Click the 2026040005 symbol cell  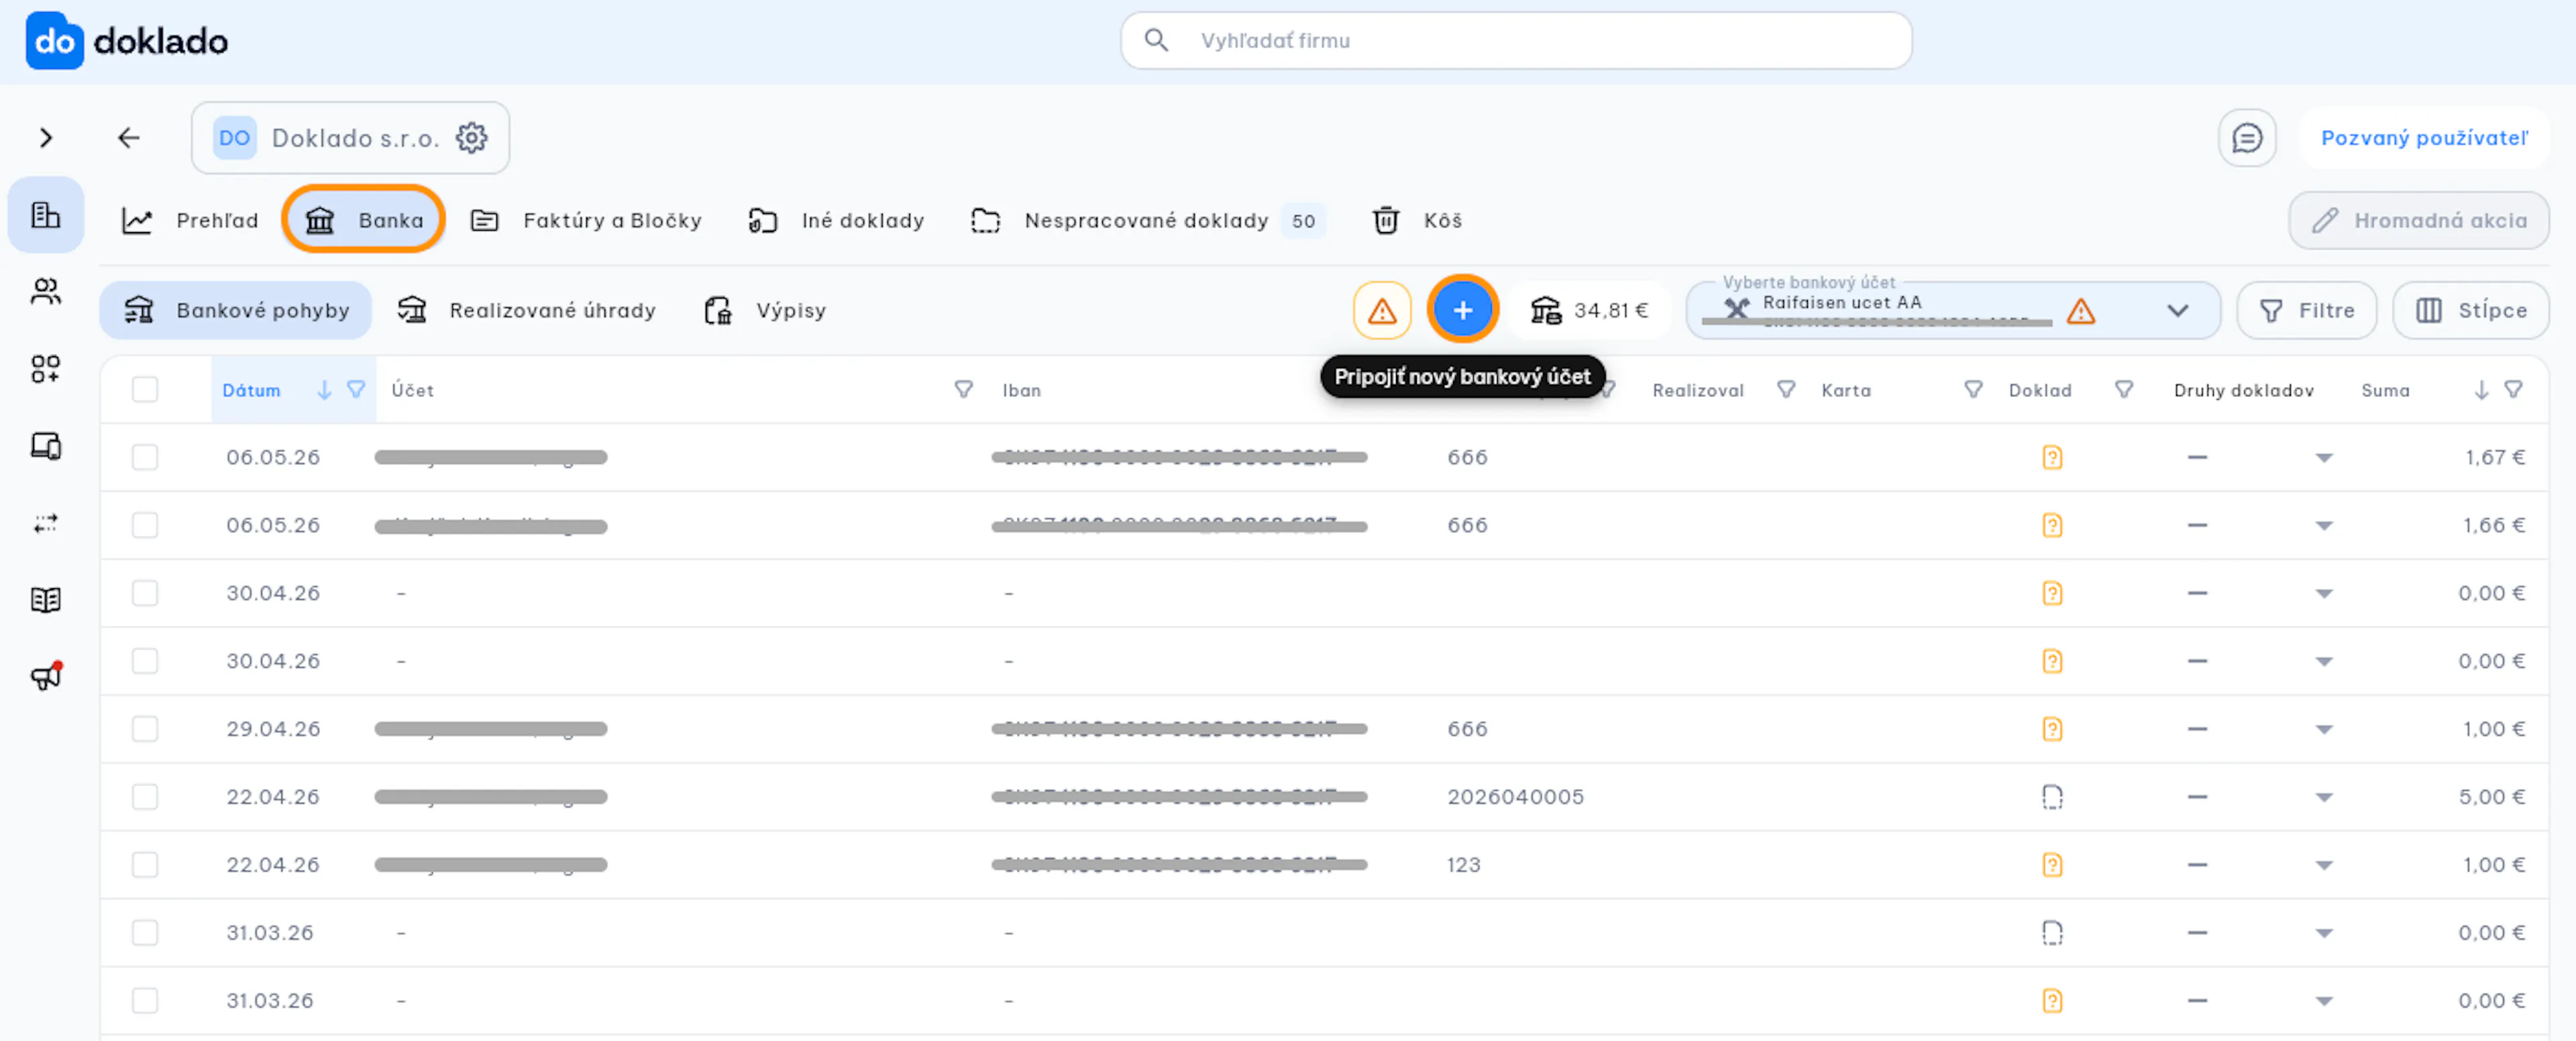[1515, 798]
